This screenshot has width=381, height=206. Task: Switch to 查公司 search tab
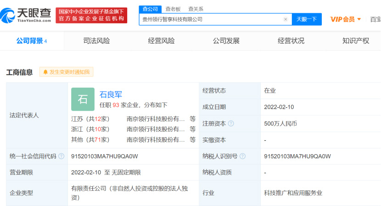click(x=150, y=9)
